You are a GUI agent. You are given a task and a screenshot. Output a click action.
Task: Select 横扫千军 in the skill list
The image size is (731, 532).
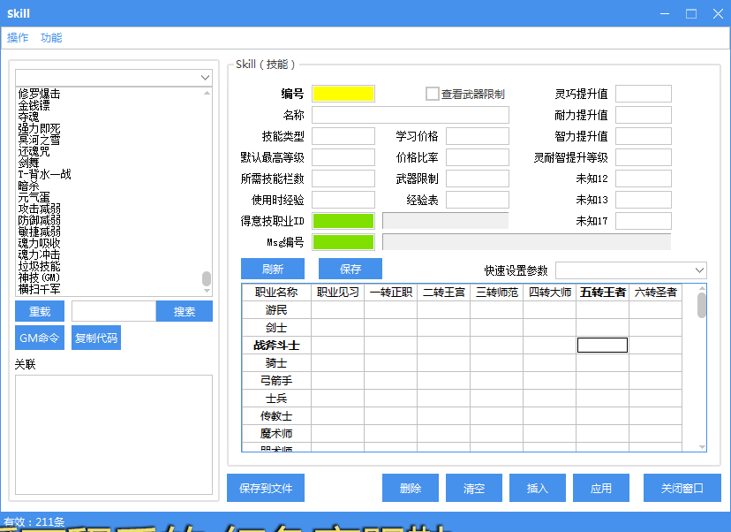tap(39, 289)
